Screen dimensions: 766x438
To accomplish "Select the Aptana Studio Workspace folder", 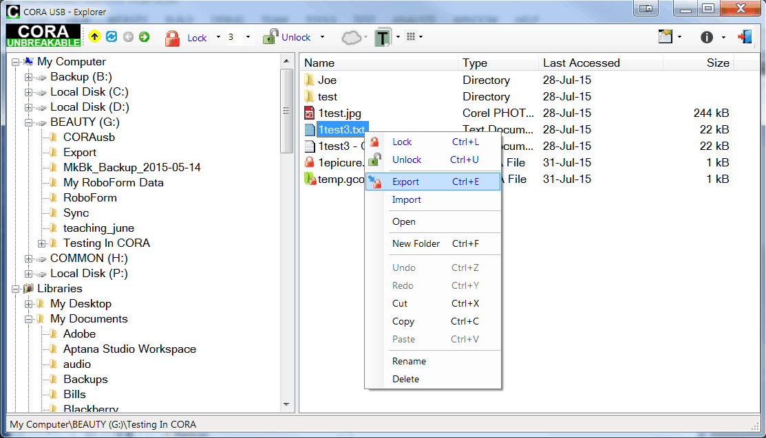I will (129, 349).
